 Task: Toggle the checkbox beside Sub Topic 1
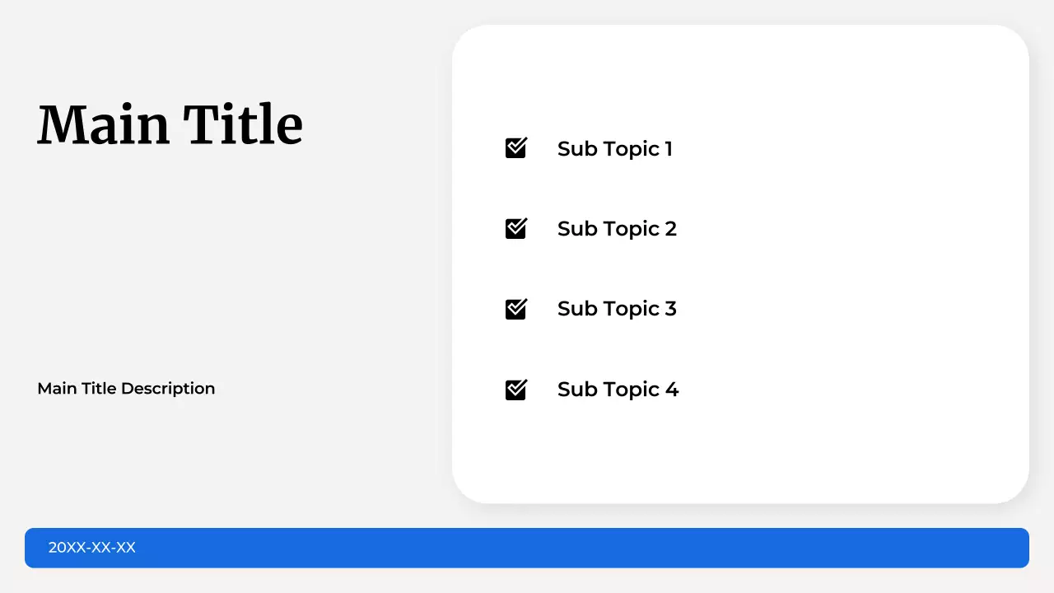point(515,148)
